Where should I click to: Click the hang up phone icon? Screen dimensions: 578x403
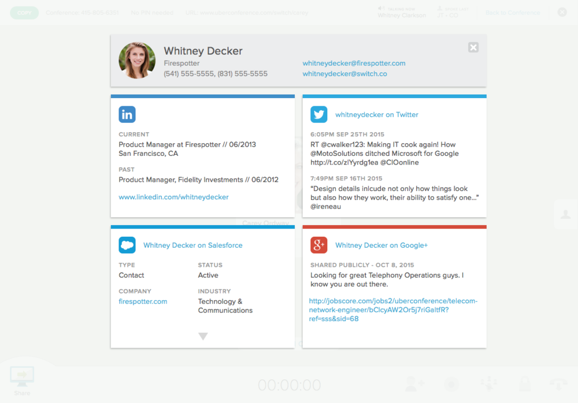pos(558,383)
